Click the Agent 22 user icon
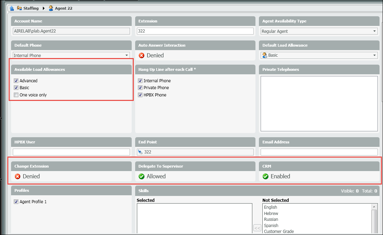383x235 pixels. (x=51, y=8)
